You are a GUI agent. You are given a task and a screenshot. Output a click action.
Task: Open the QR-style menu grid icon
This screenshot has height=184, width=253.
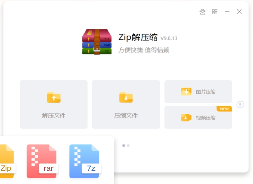pyautogui.click(x=215, y=12)
